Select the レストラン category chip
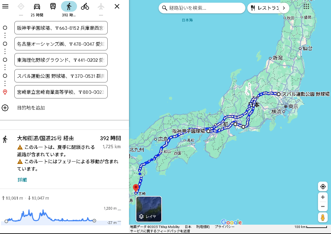The image size is (331, 234). [x=265, y=8]
